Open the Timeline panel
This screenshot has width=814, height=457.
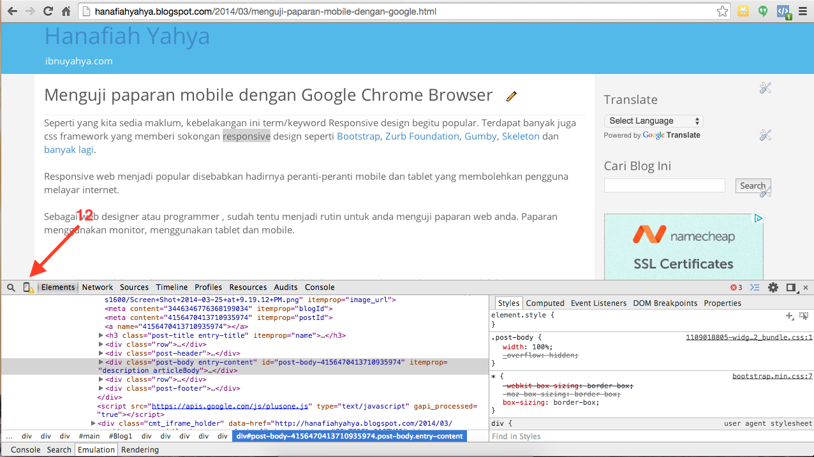coord(172,287)
